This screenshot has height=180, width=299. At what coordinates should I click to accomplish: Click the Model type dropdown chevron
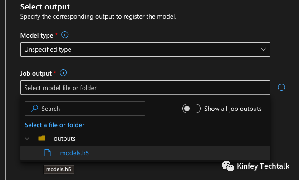[263, 49]
